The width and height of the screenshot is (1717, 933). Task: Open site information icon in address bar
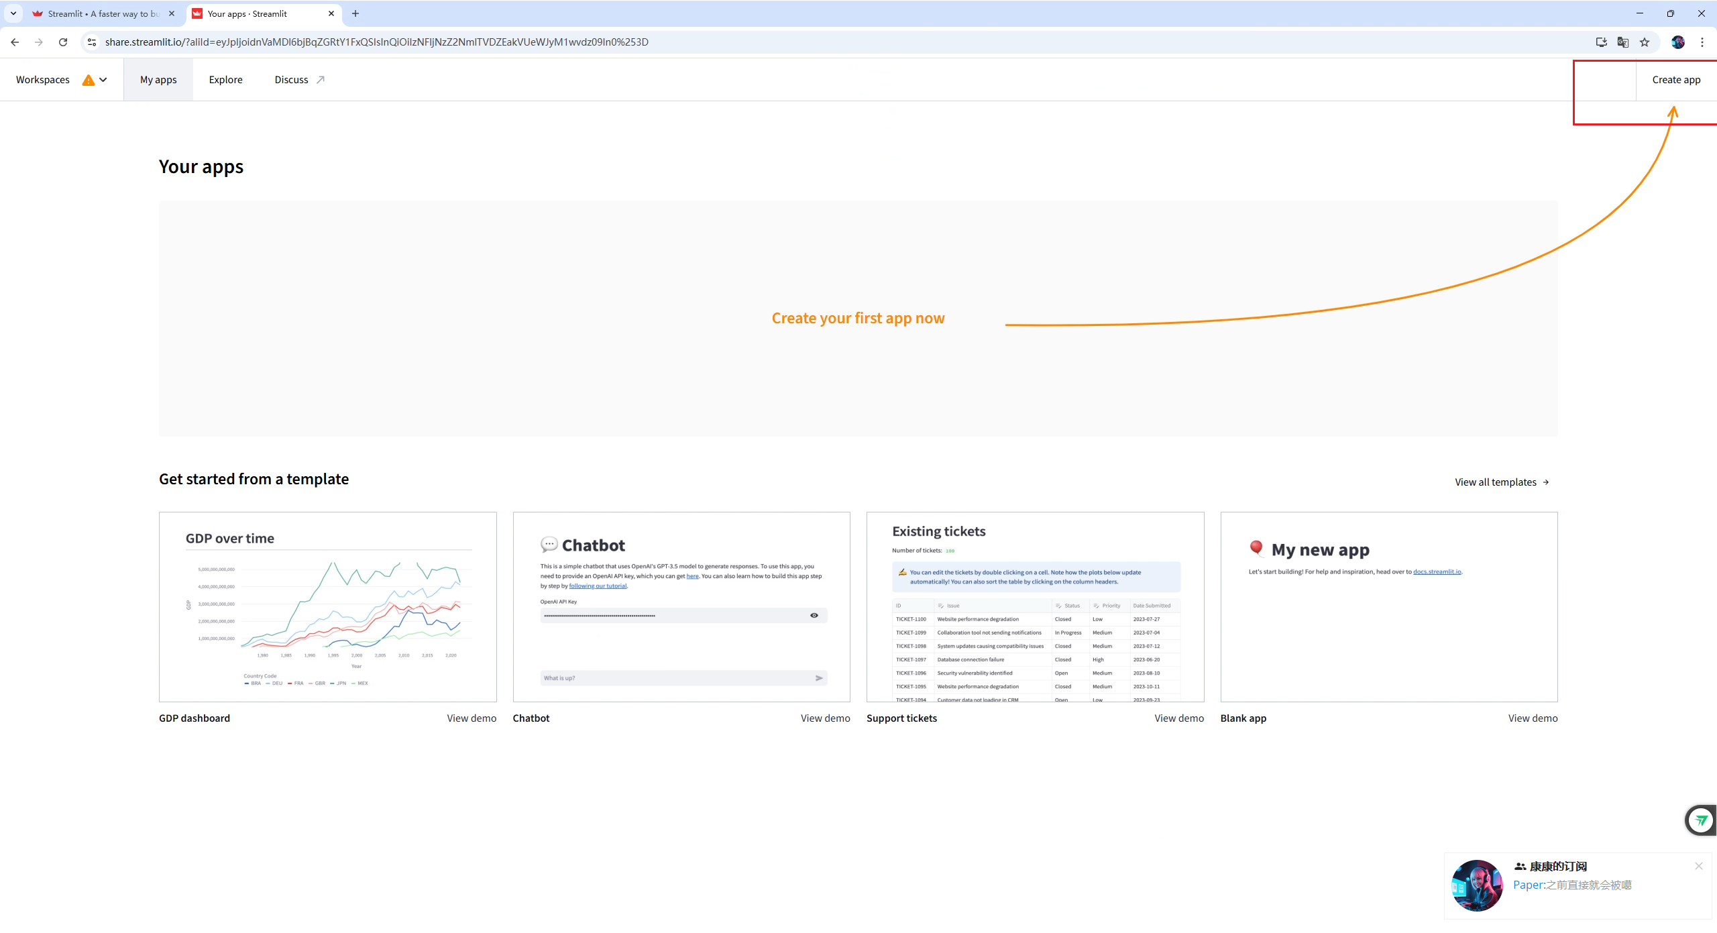coord(92,42)
